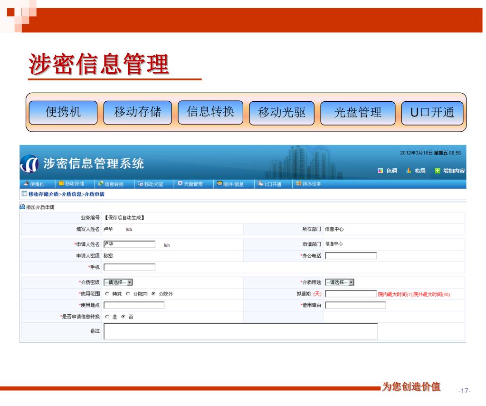486x406 pixels.
Task: Click the 光盘管理 disc icon in navigation bar
Action: (180, 184)
